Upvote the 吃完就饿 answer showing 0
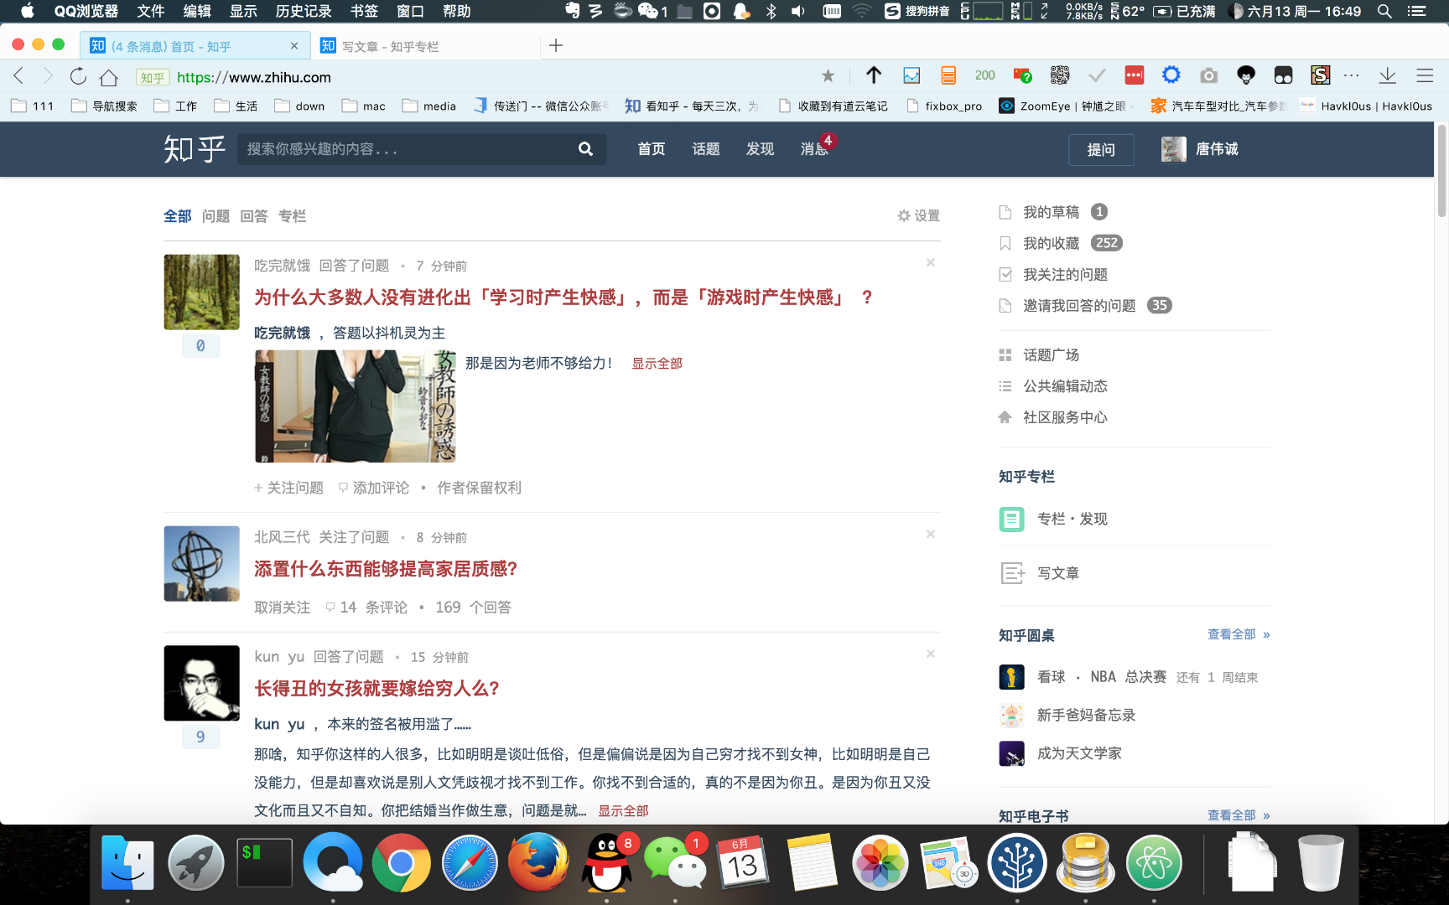 tap(200, 345)
